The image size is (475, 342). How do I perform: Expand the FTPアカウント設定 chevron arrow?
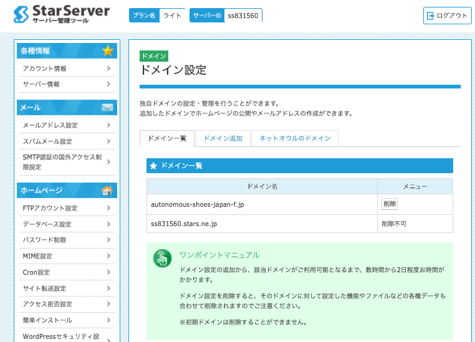pyautogui.click(x=108, y=208)
